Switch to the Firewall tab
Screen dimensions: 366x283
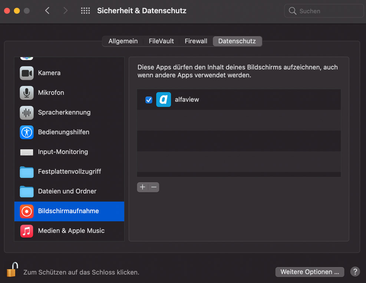tap(195, 41)
